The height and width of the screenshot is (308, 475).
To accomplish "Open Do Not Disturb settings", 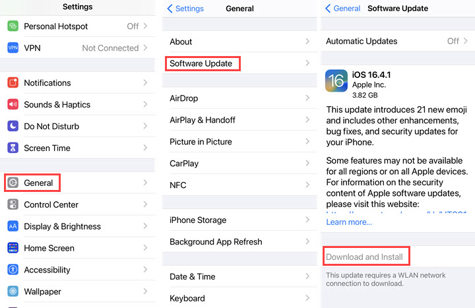I will point(78,126).
